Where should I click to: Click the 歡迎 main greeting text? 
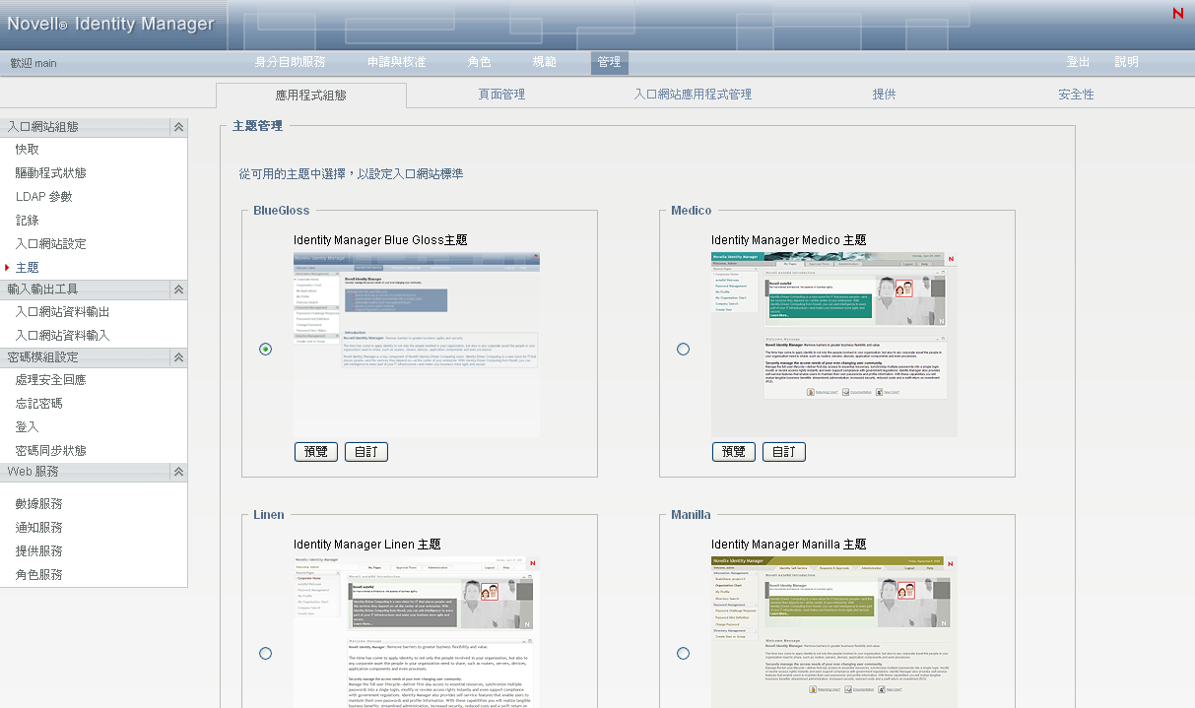(33, 63)
